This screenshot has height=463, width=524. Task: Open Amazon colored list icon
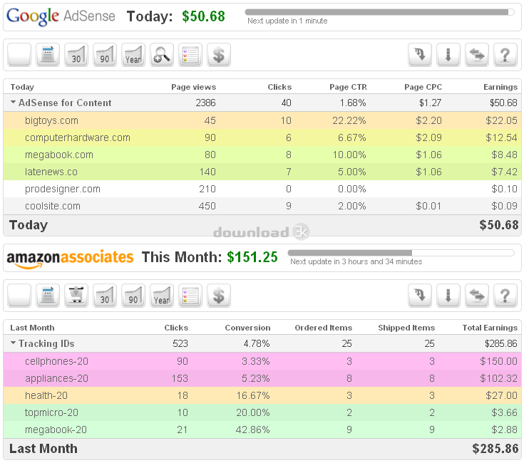190,296
